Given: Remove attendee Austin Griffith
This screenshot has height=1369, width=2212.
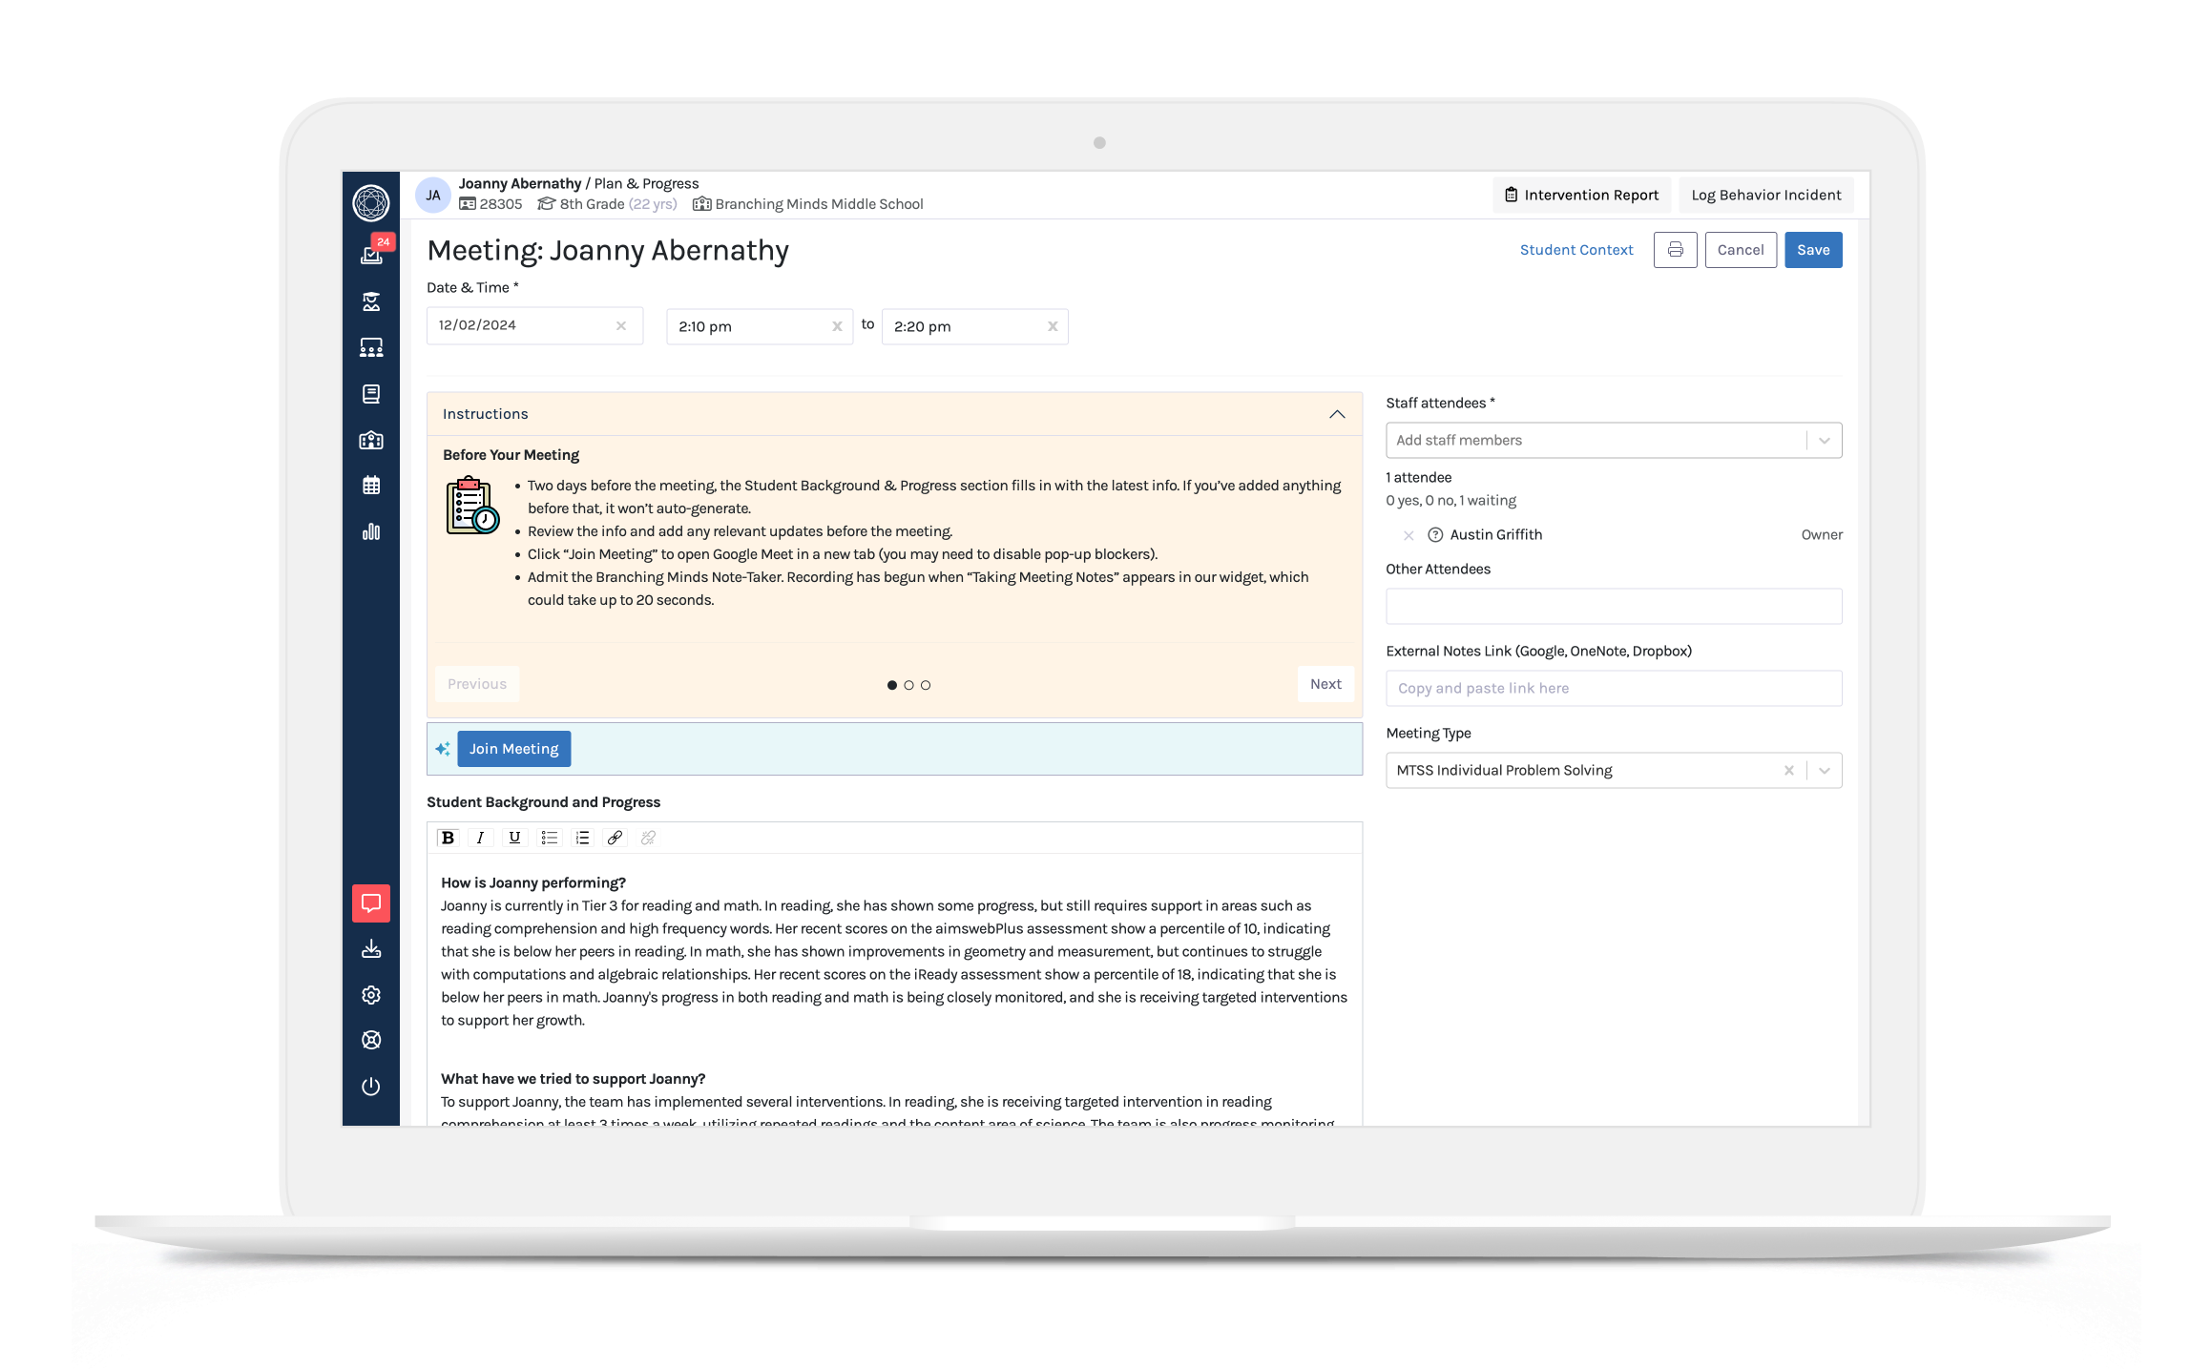Looking at the screenshot, I should pos(1409,535).
